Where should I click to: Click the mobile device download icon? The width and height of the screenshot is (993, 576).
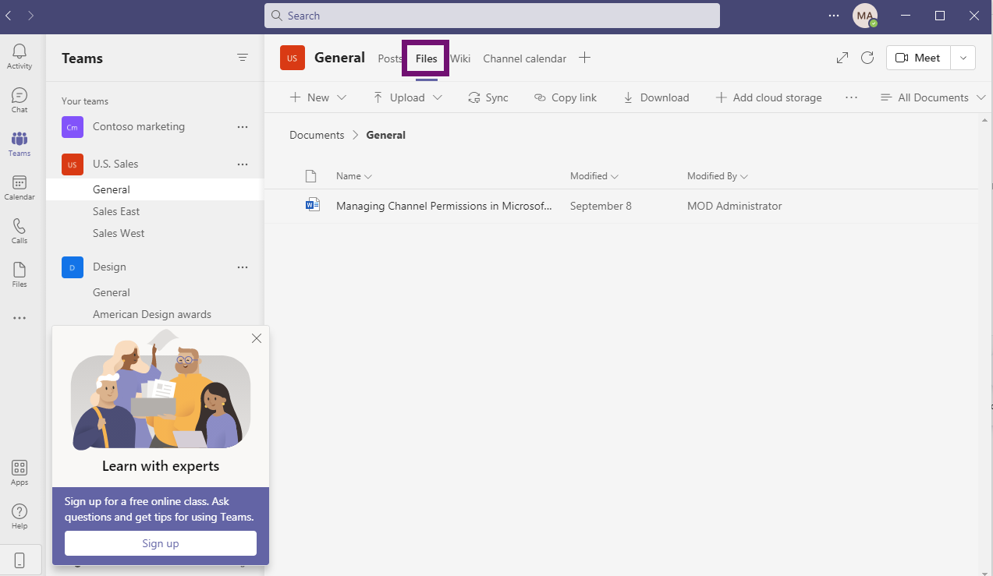tap(20, 560)
